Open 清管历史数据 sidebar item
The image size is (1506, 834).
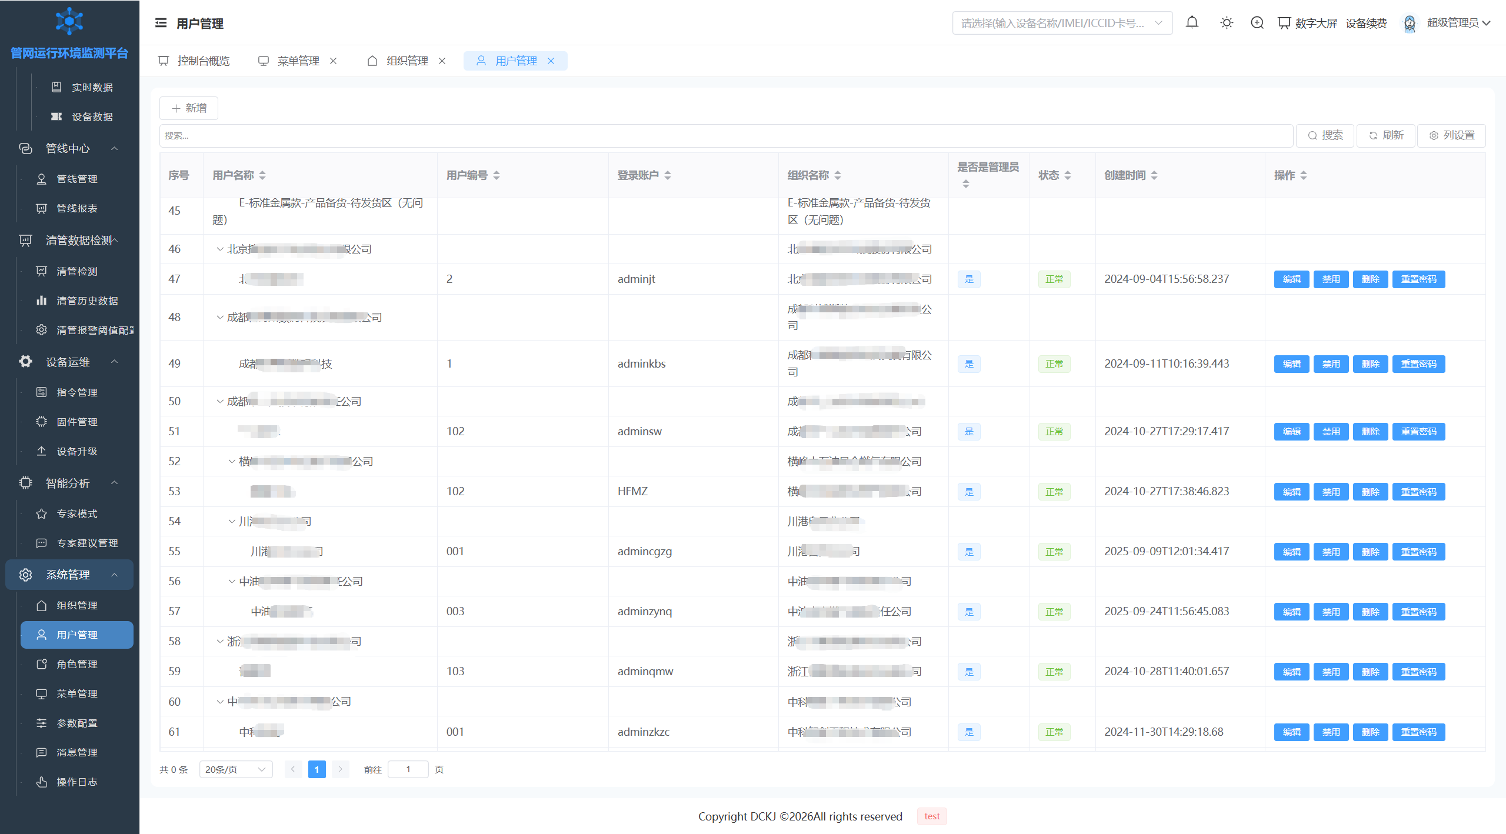[78, 301]
